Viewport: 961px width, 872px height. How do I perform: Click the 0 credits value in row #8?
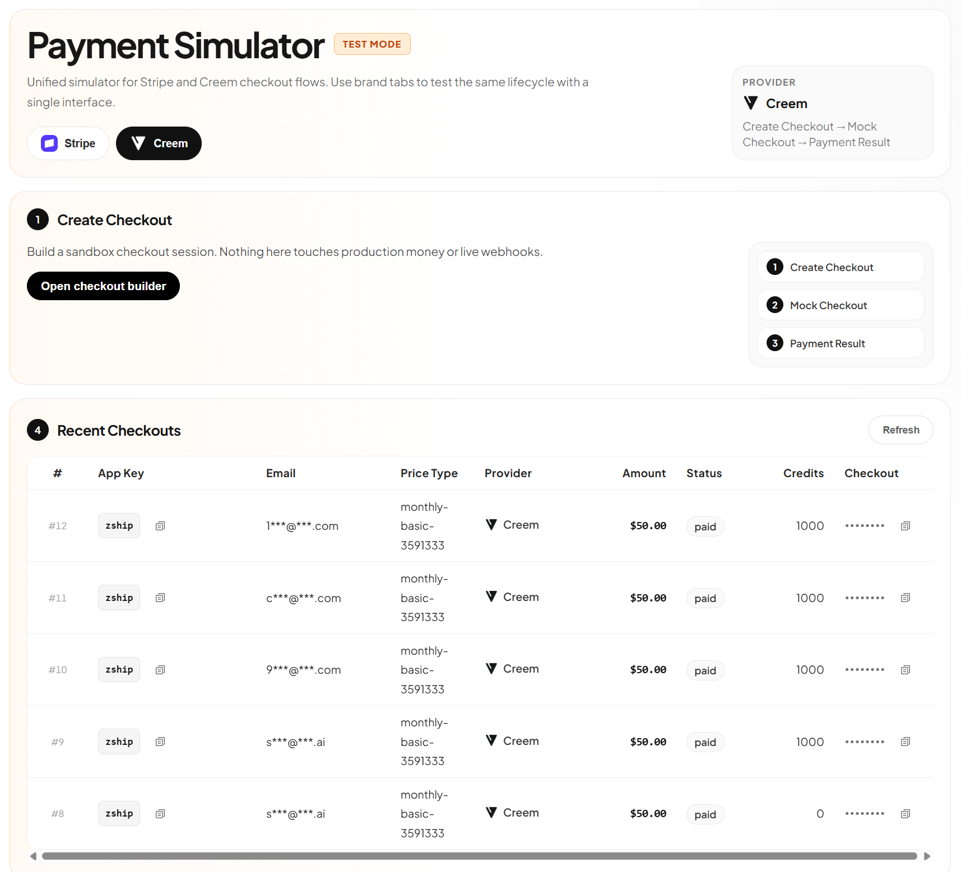(820, 814)
